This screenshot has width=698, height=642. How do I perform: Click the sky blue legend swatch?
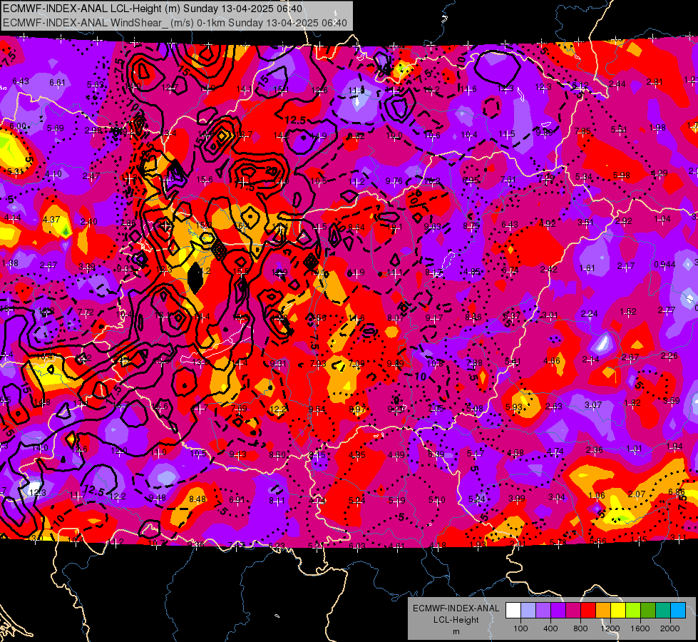tap(678, 611)
